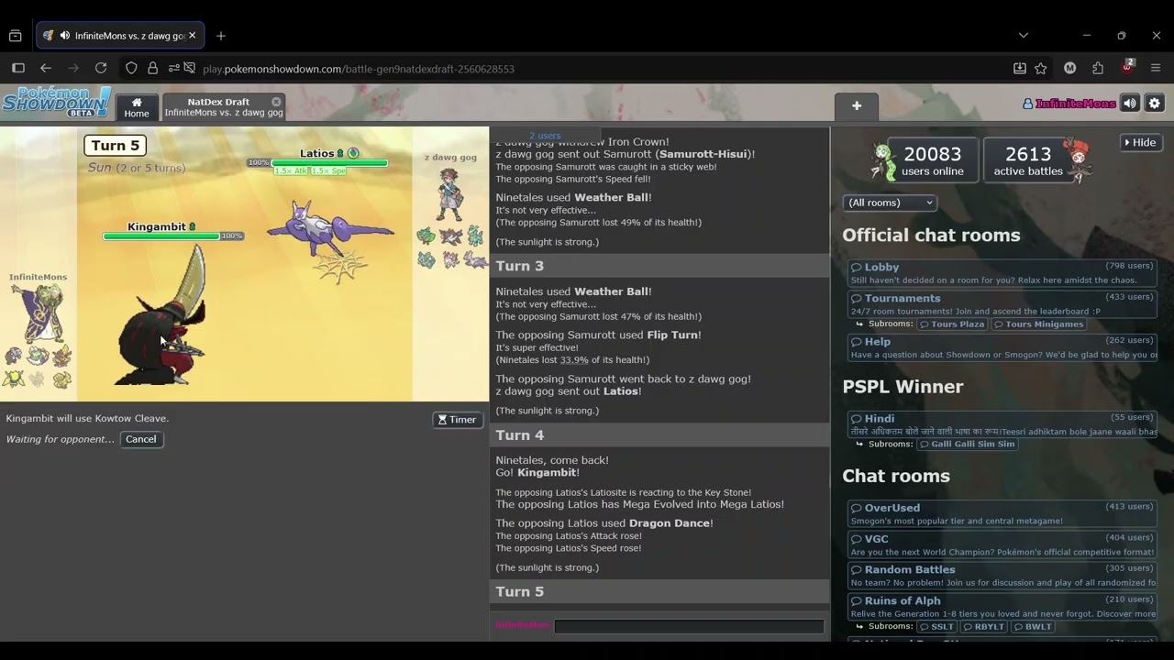Join the Help chat room

(1002, 347)
